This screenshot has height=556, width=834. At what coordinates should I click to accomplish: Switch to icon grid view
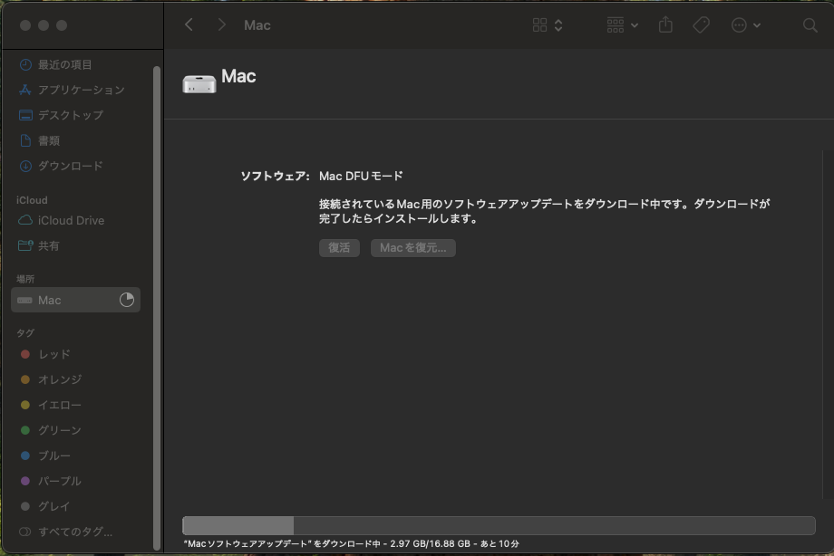(540, 25)
